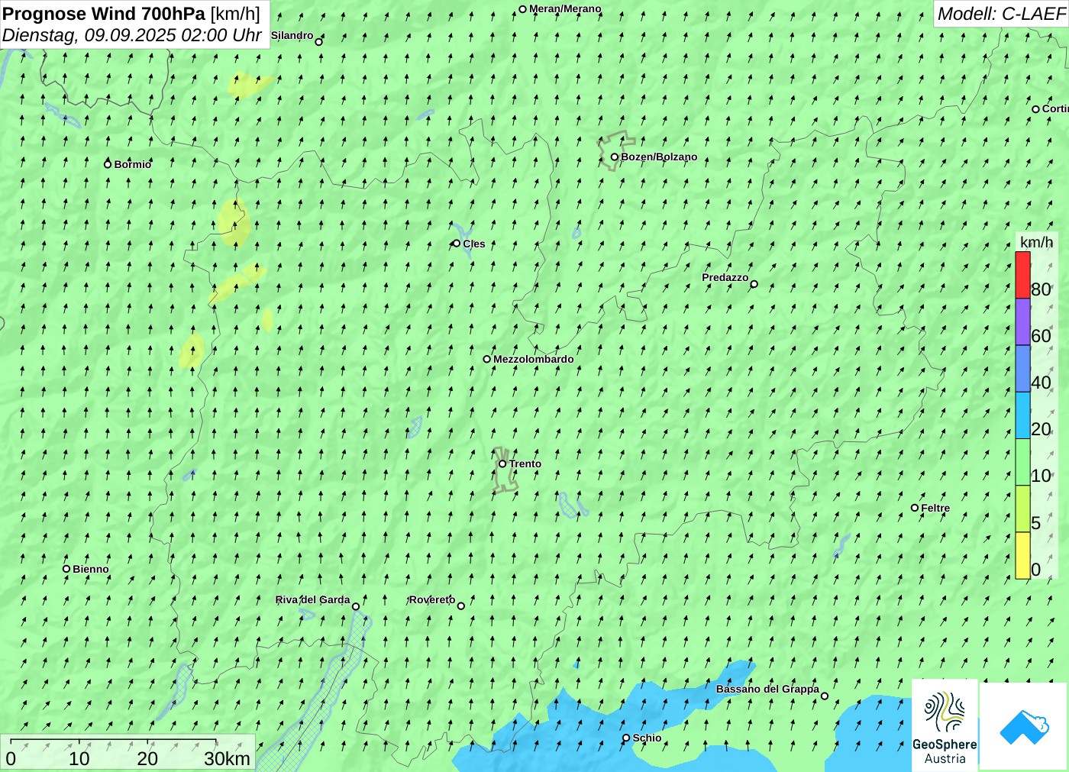Screen dimensions: 1069x772
Task: Click the 'Bienno' town label
Action: pos(91,569)
